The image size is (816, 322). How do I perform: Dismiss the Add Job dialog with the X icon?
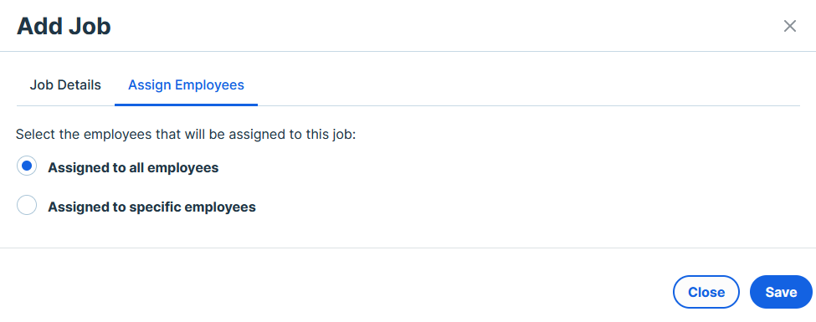pos(789,26)
